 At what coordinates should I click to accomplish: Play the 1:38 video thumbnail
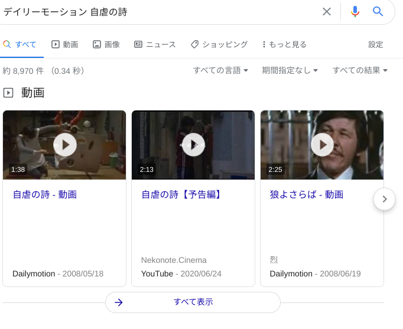point(64,145)
